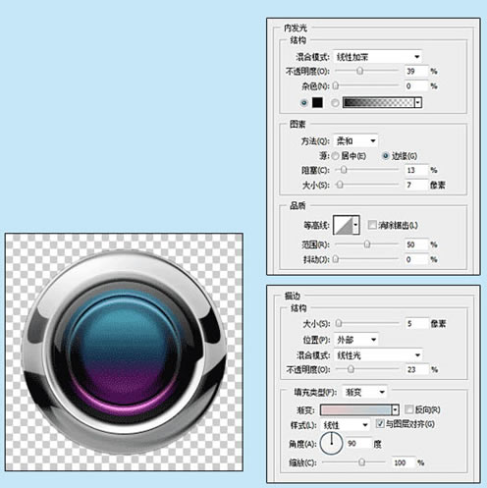Open the stroke fill type dropdown

[364, 392]
